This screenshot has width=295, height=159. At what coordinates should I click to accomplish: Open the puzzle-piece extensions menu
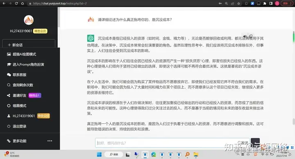(x=265, y=3)
